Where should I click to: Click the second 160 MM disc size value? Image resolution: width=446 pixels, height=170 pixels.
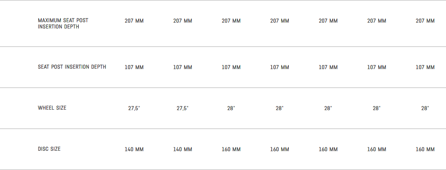tap(280, 149)
